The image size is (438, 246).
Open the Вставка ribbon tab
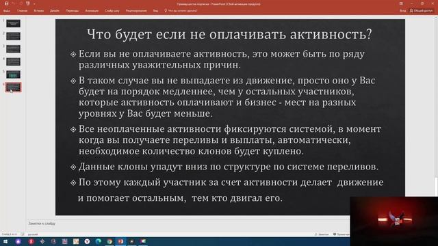[x=39, y=11]
